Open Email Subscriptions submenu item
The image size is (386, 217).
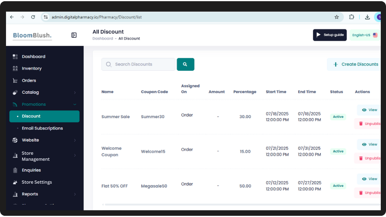(42, 128)
